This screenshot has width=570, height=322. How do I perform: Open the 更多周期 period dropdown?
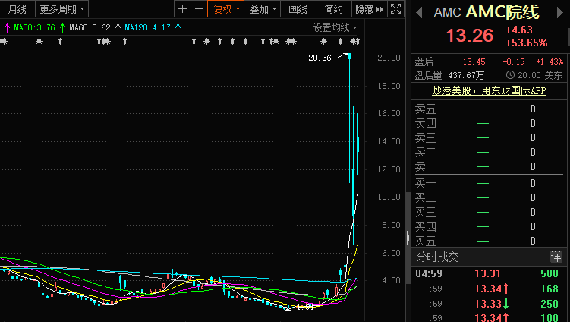tap(62, 9)
